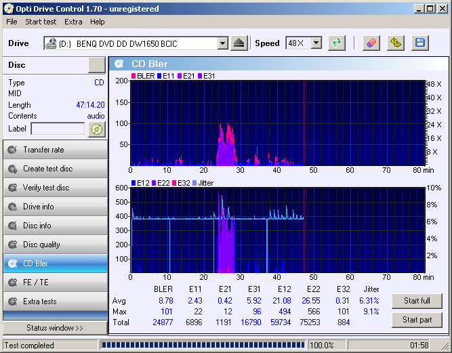Open the Drive info section

[x=56, y=207]
